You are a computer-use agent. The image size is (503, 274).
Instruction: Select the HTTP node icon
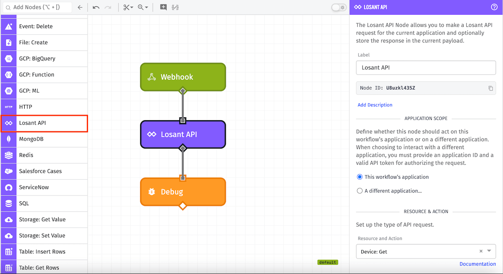pos(8,107)
